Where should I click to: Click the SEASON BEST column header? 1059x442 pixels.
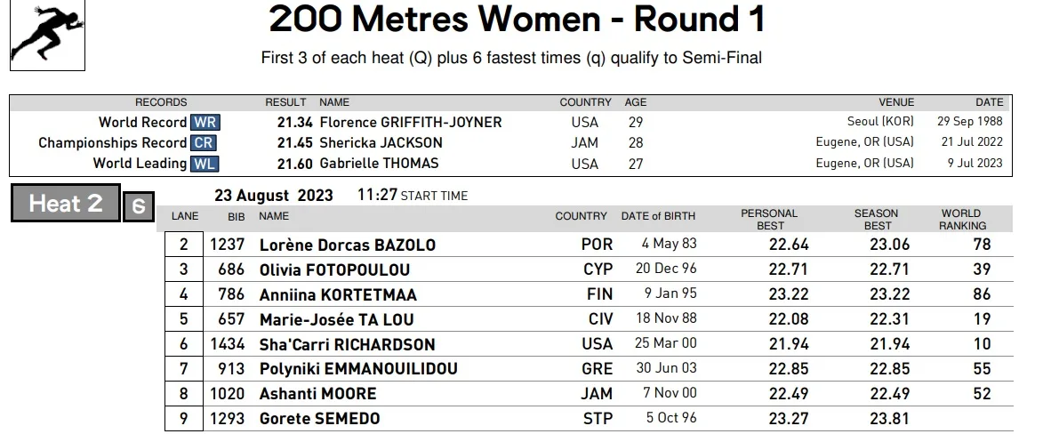coord(876,220)
